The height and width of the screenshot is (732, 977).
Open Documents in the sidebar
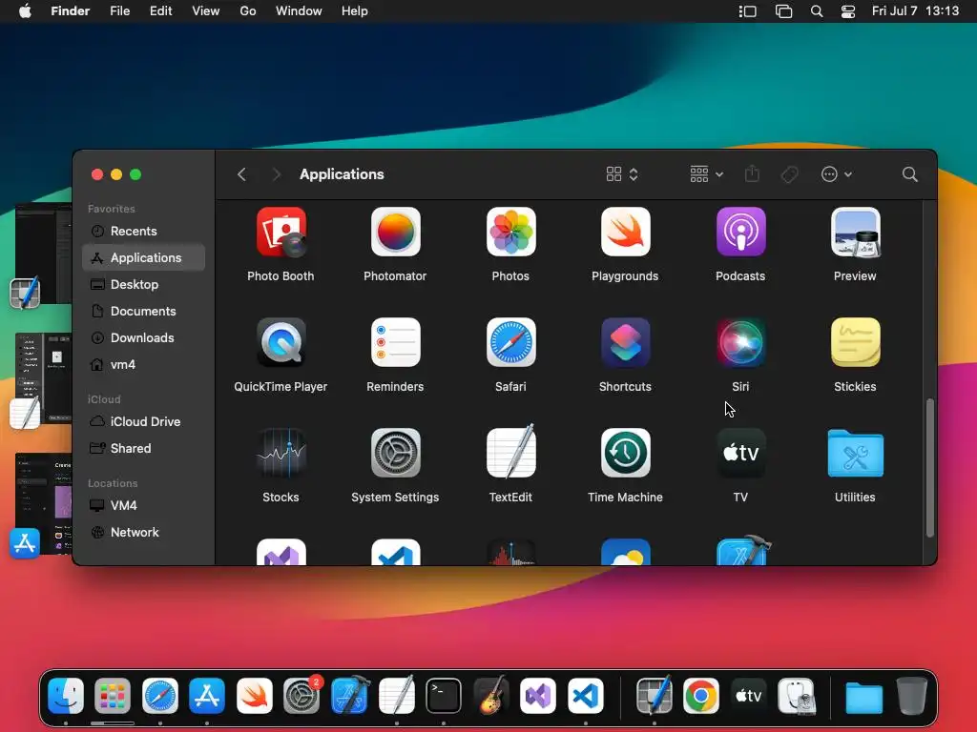point(143,312)
